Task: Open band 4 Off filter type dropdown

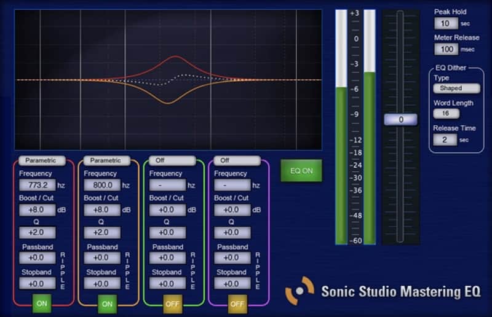Action: 237,160
